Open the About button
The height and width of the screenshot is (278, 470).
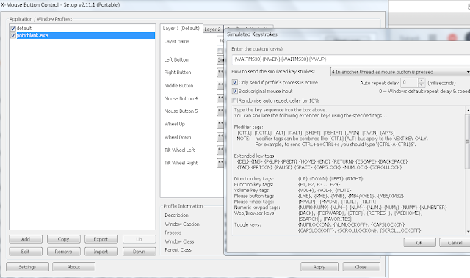[x=73, y=267]
